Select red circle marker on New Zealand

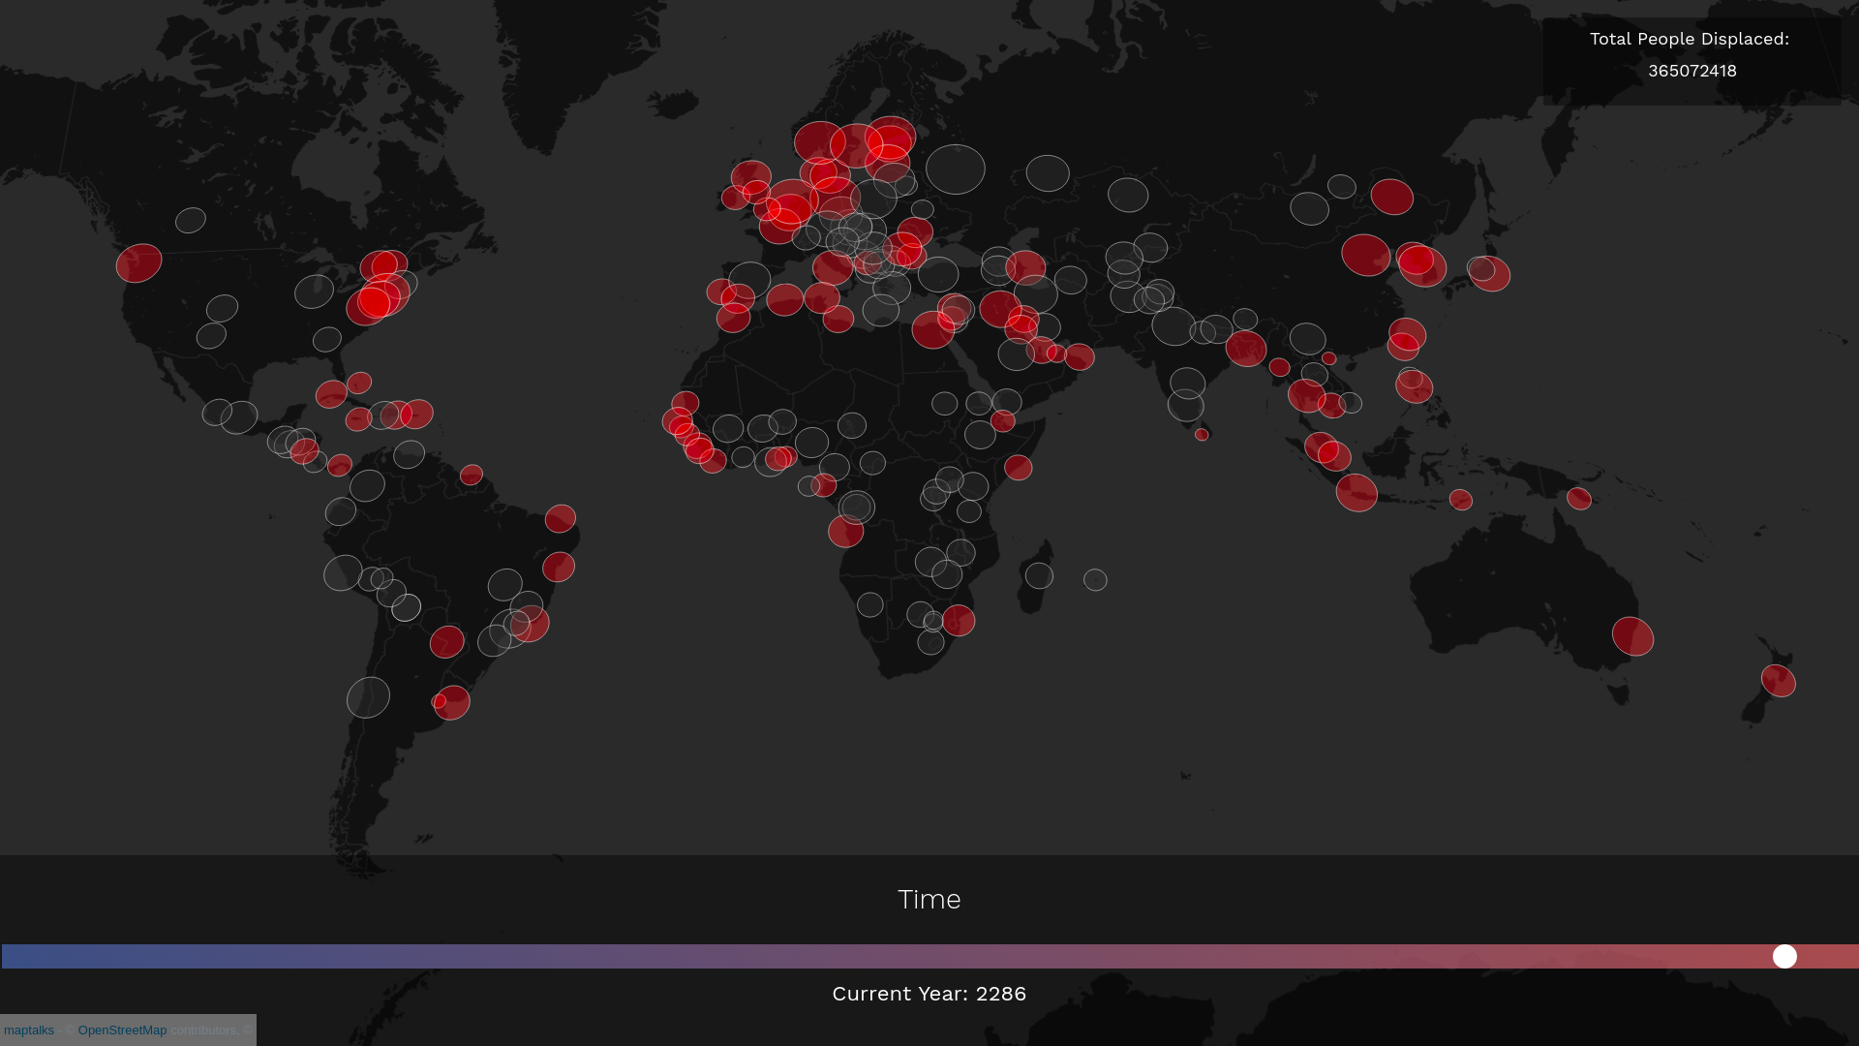[1778, 681]
